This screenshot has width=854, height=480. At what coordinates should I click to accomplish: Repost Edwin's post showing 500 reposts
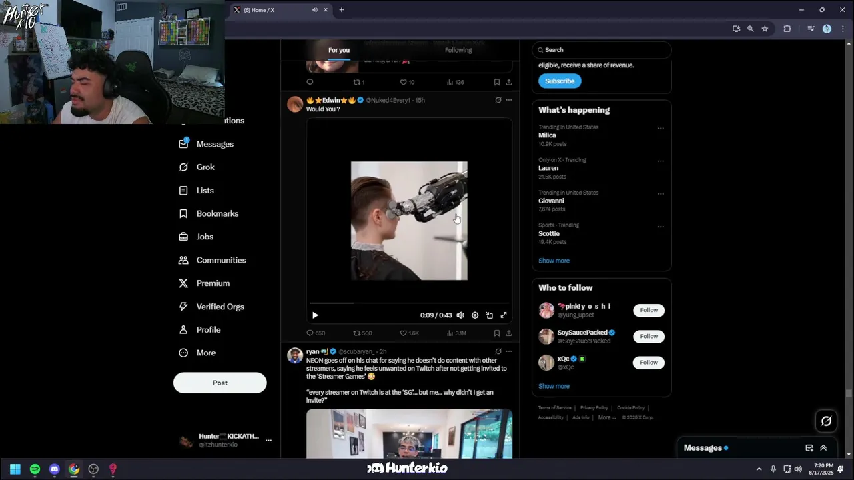pos(362,333)
